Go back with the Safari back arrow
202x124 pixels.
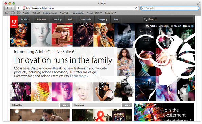[7, 8]
